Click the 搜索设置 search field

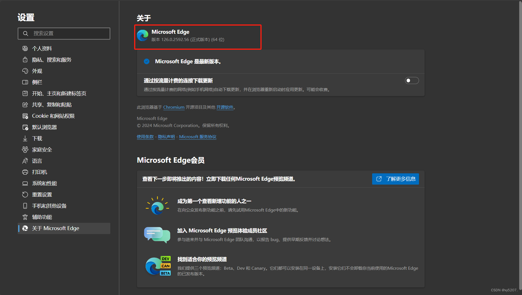[64, 33]
